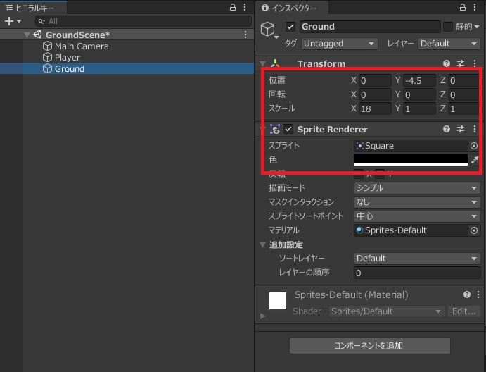This screenshot has height=372, width=486.
Task: Click the Player cube icon
Action: tap(47, 58)
